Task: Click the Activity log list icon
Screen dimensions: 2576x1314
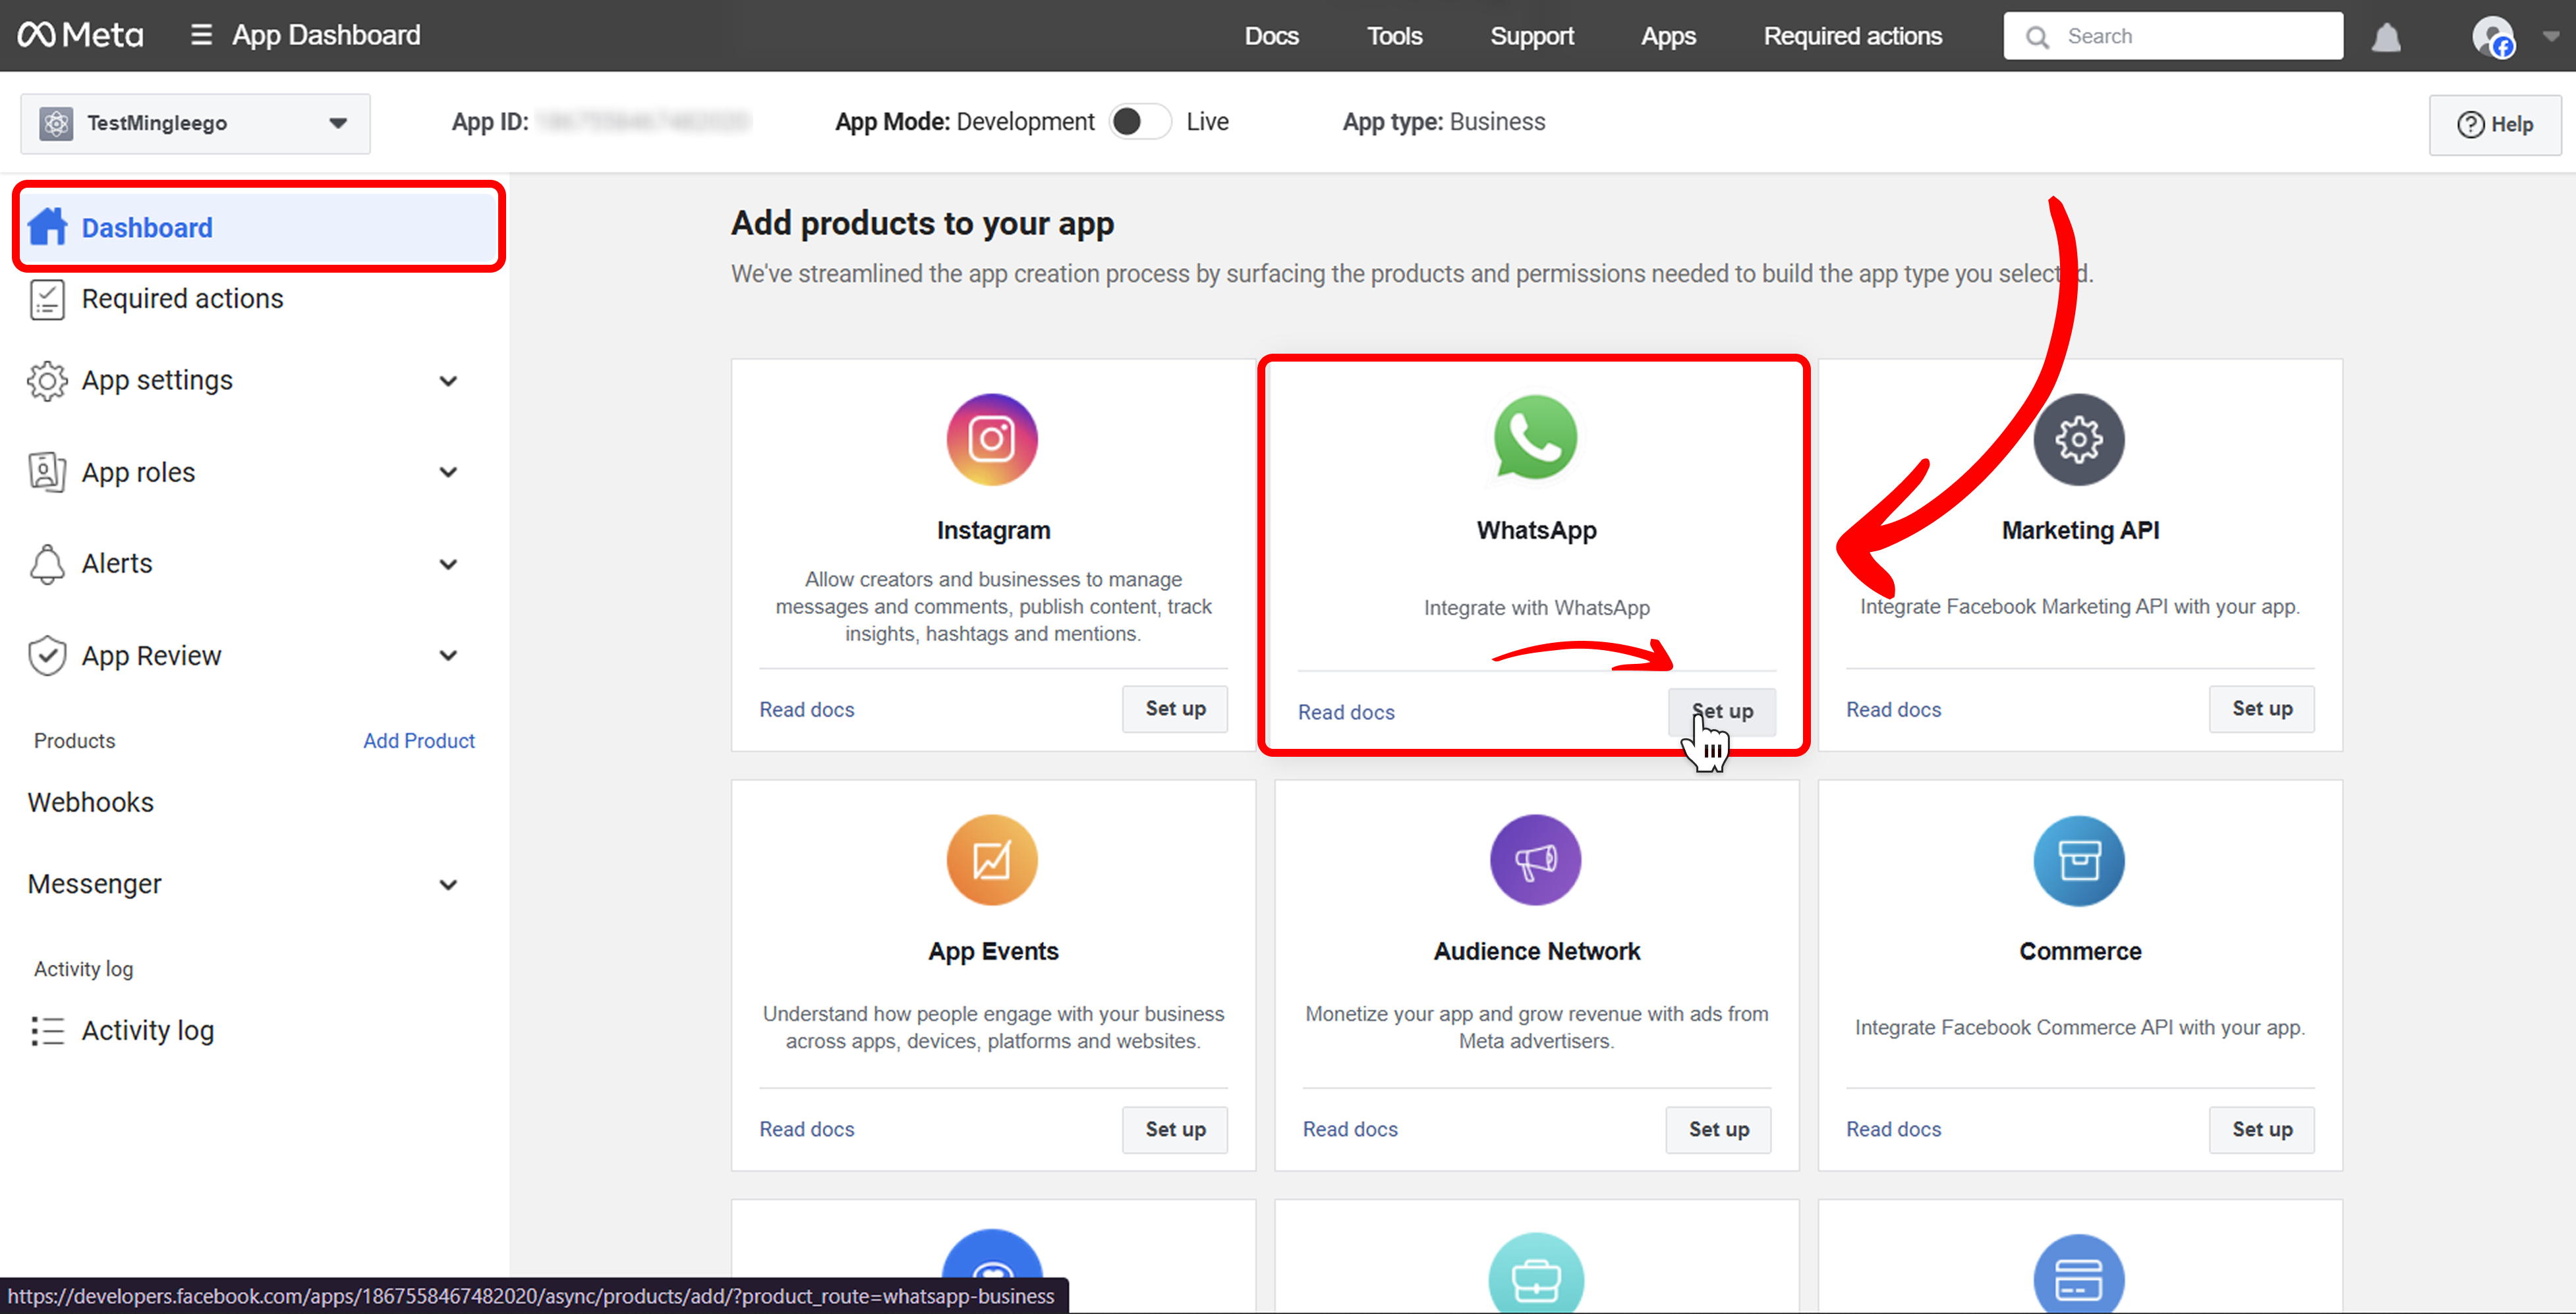Action: pyautogui.click(x=47, y=1030)
